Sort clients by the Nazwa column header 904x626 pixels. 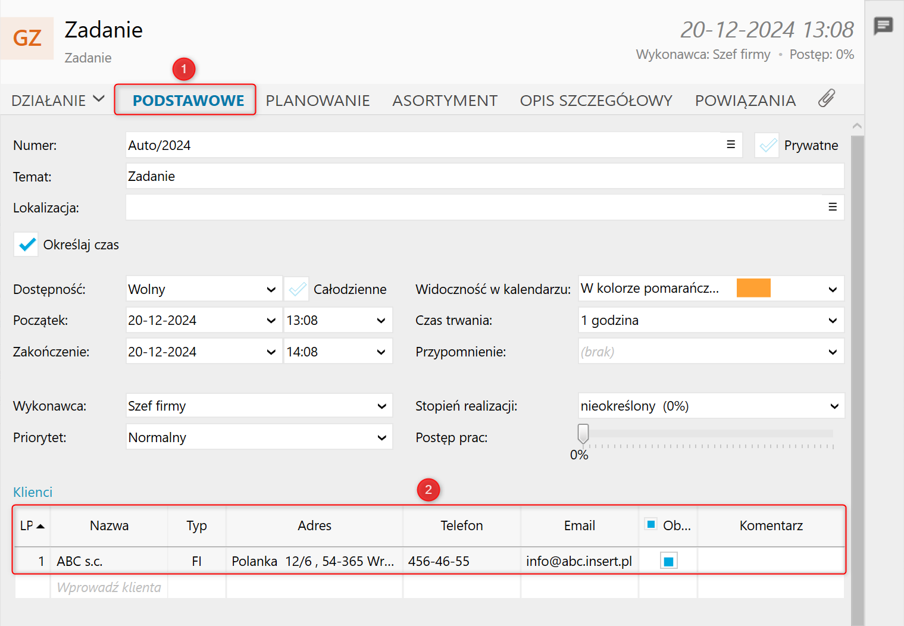click(x=109, y=526)
